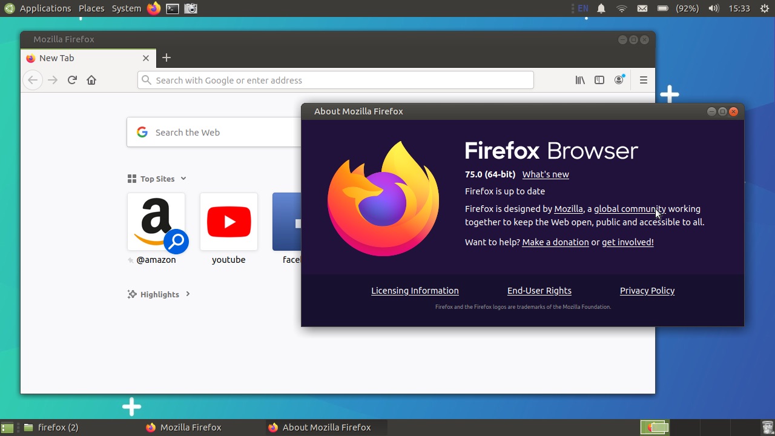The height and width of the screenshot is (436, 775).
Task: Open the trash icon in bottom panel
Action: coord(767,428)
